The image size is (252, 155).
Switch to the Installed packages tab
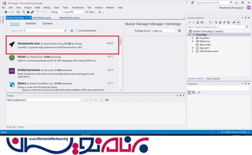click(31, 24)
